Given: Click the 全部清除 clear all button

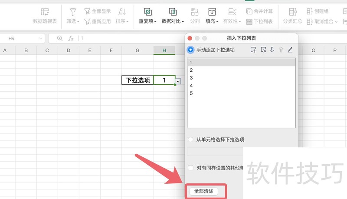Looking at the screenshot, I should pos(204,191).
